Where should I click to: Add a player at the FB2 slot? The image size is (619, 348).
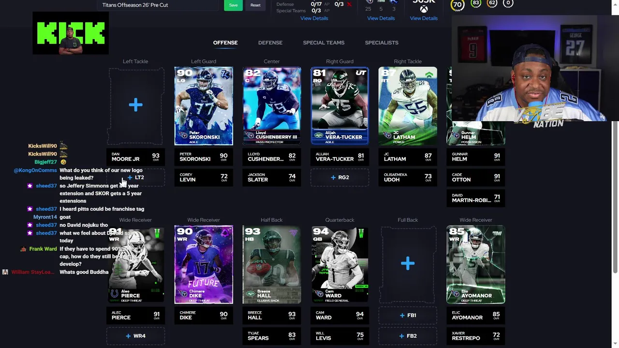[408, 336]
